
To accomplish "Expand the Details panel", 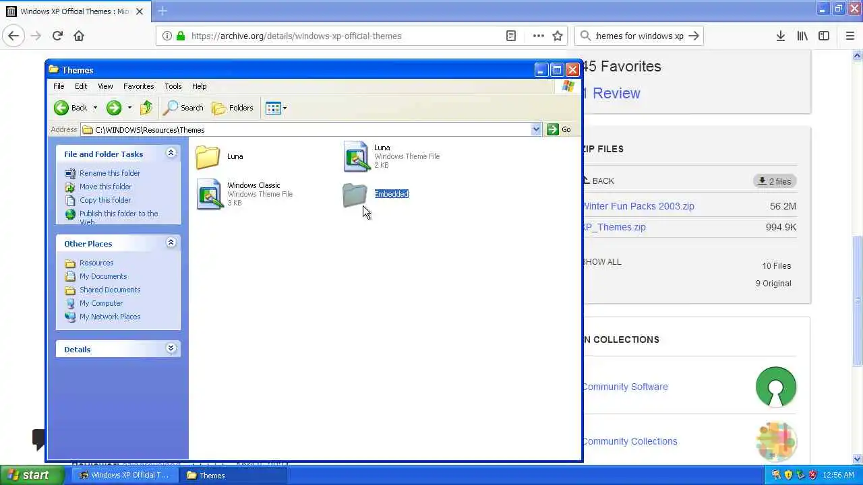I will [171, 348].
